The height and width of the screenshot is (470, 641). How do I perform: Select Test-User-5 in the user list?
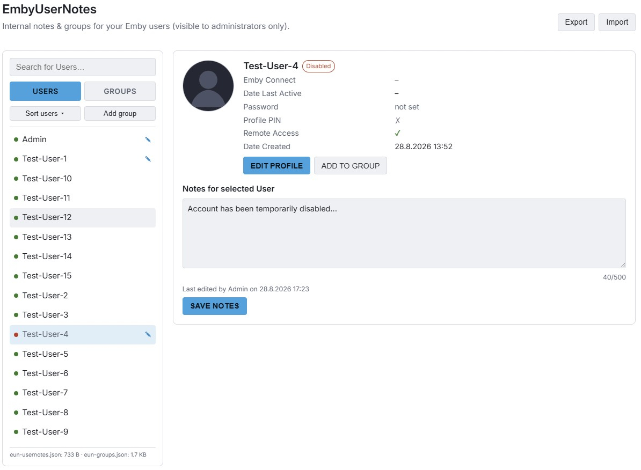(83, 354)
